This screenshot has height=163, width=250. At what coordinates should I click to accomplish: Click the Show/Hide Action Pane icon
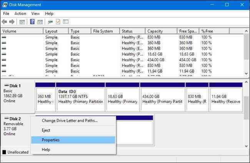coord(40,22)
